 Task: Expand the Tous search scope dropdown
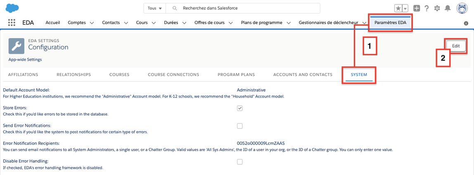(154, 8)
